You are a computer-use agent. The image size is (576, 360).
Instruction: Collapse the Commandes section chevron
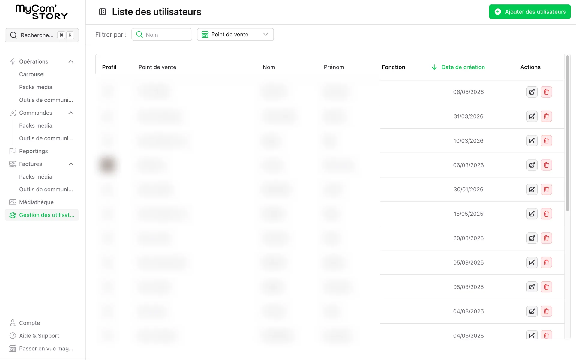71,113
